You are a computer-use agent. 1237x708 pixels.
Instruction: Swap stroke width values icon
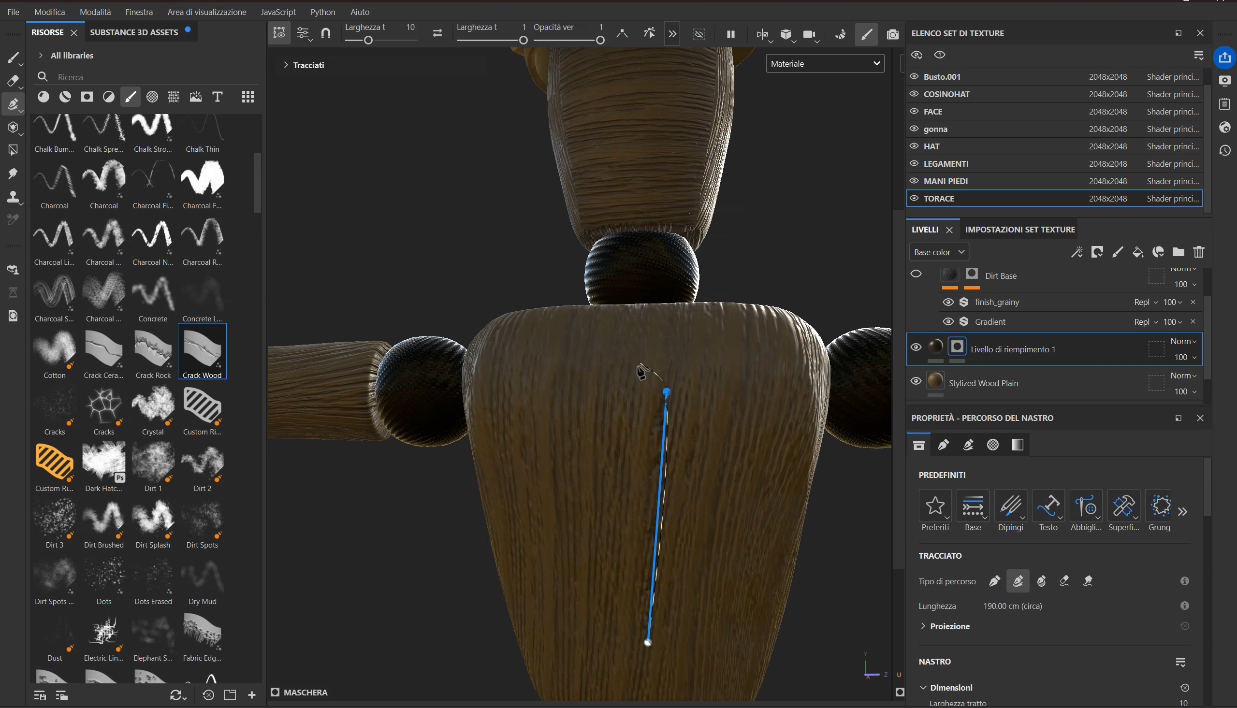pyautogui.click(x=437, y=33)
